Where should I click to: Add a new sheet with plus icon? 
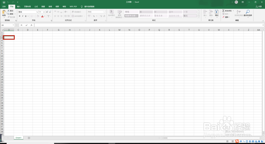click(x=29, y=138)
